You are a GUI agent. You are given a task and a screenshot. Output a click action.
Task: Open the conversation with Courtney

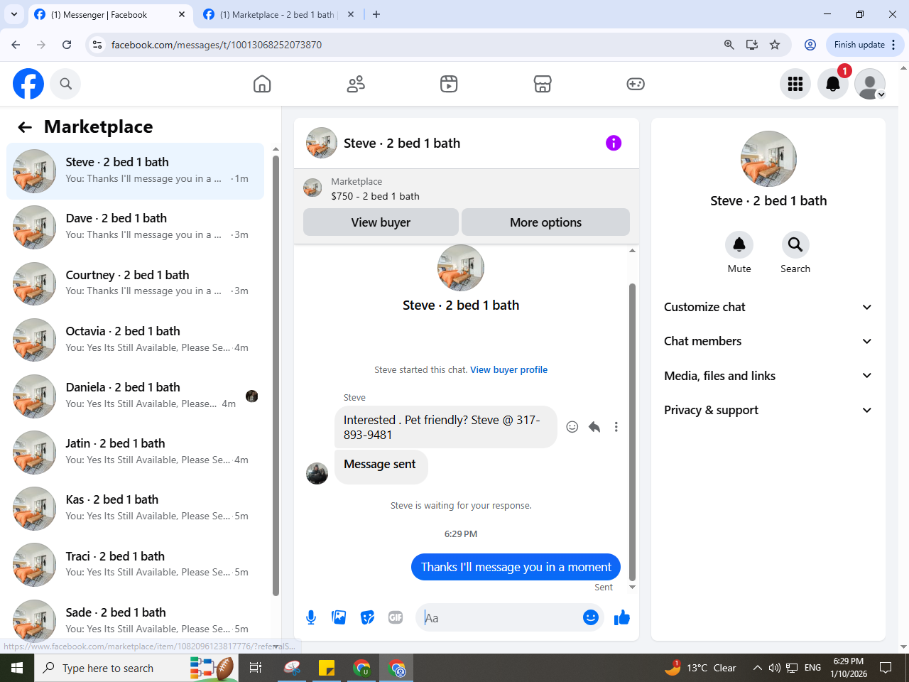click(x=135, y=283)
